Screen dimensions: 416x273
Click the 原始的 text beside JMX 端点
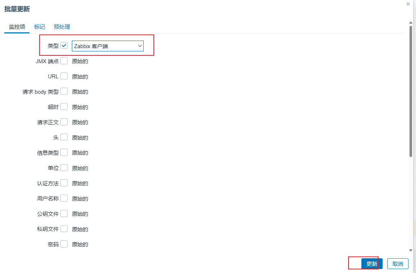coord(80,61)
